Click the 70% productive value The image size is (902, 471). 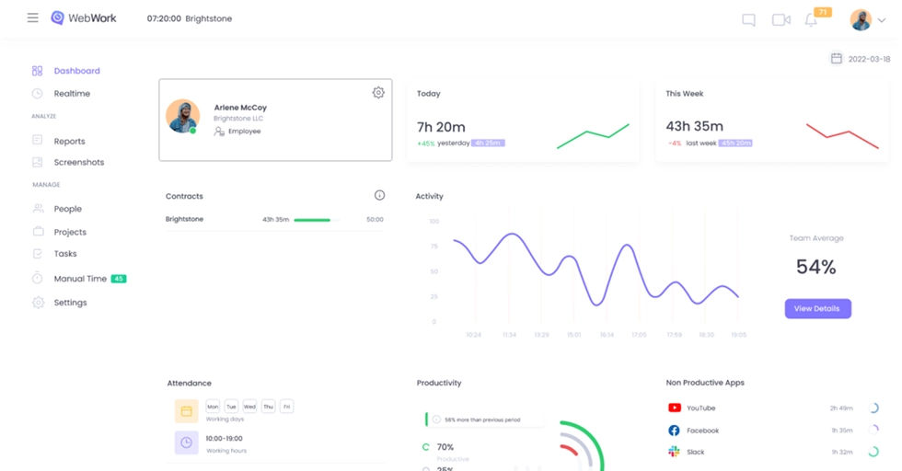(445, 447)
